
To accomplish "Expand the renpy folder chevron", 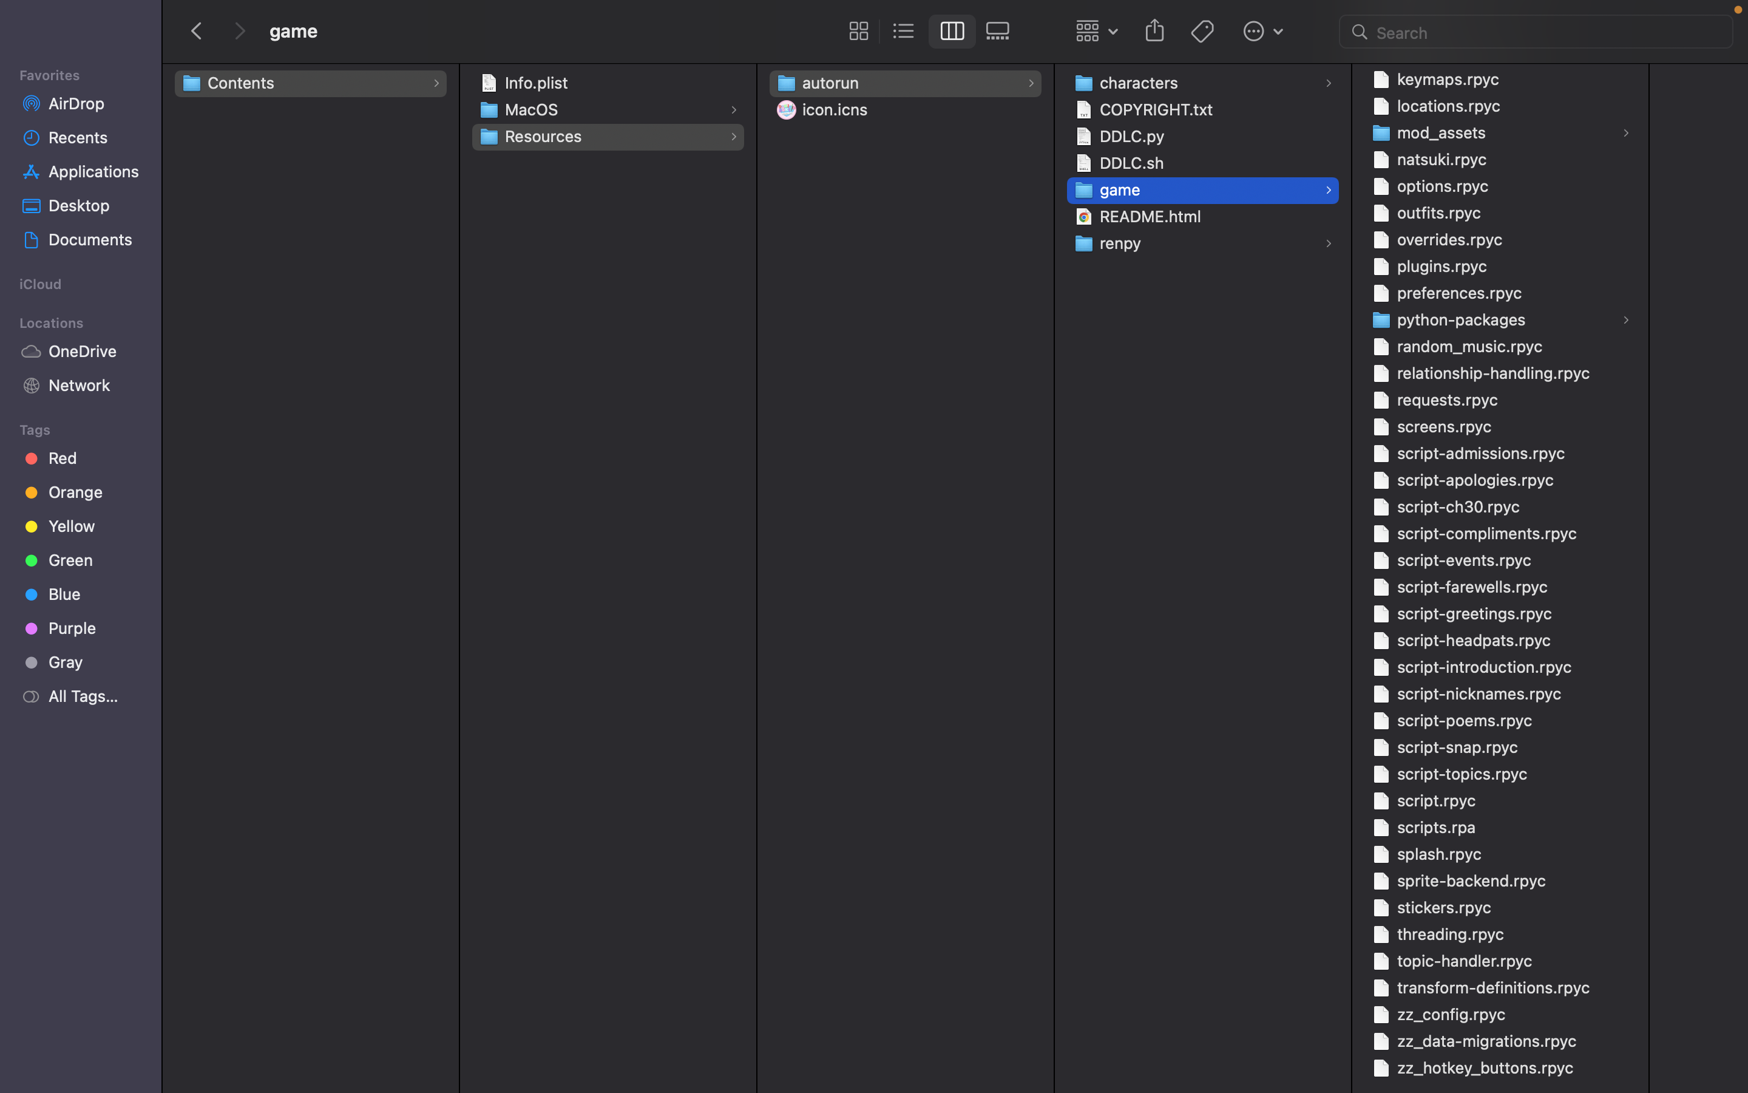I will 1327,243.
